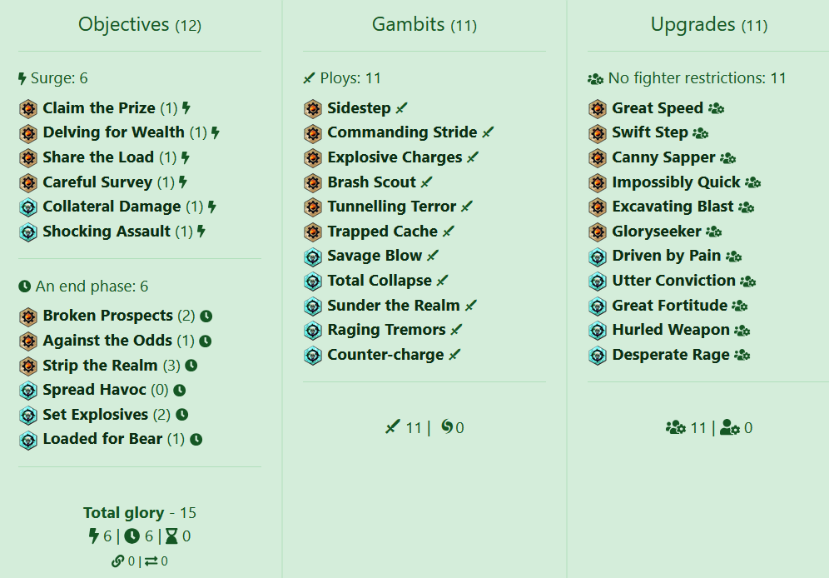Click the set icon next to Desperate Rage
This screenshot has width=829, height=578.
[x=598, y=355]
